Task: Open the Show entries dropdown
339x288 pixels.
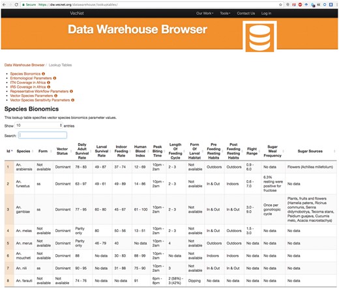Action: 38,125
